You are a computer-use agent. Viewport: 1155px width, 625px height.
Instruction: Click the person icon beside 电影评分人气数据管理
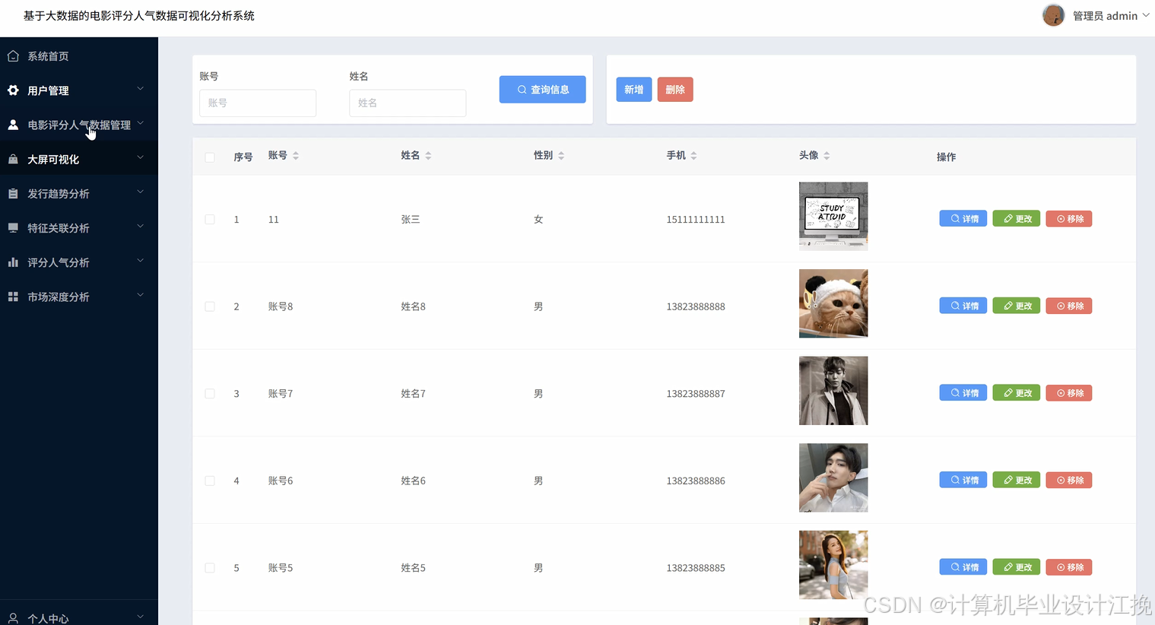pyautogui.click(x=13, y=125)
